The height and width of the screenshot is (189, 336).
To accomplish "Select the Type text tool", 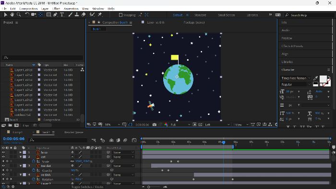I will pyautogui.click(x=62, y=14).
